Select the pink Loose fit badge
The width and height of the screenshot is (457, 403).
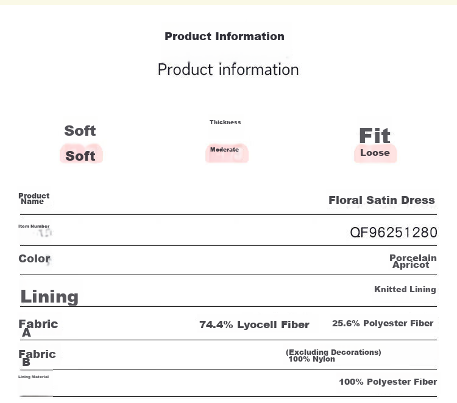pyautogui.click(x=375, y=153)
